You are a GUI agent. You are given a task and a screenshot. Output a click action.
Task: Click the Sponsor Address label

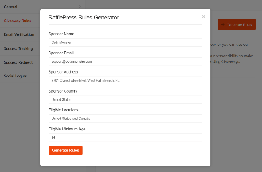[63, 72]
